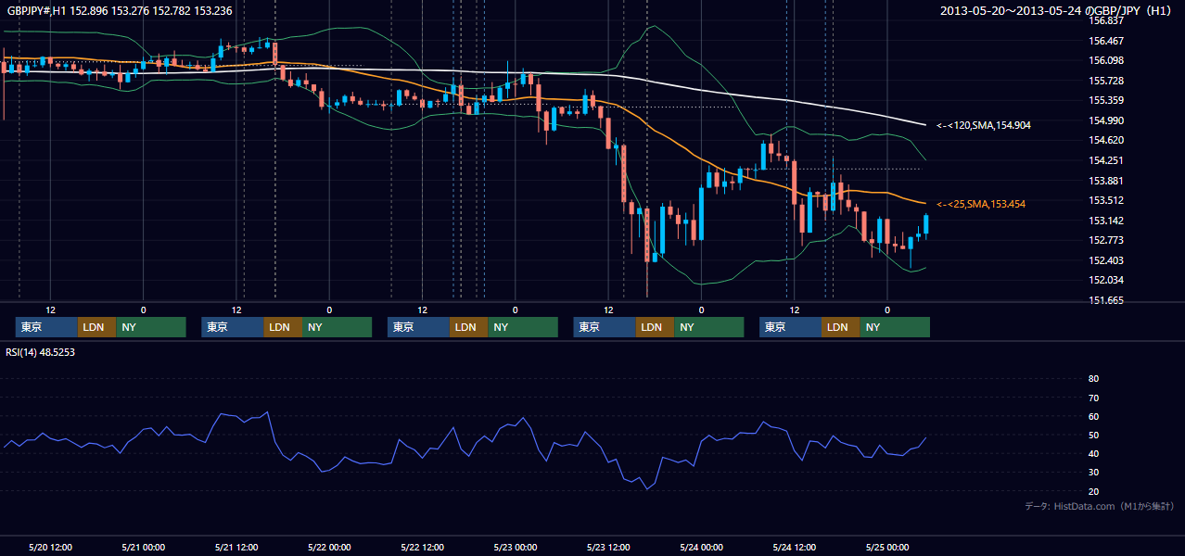Click the 155.728 price label
1185x556 pixels.
[x=1106, y=81]
